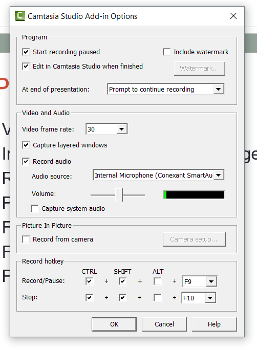The image size is (257, 350).
Task: Click the Stop label text
Action: 30,297
